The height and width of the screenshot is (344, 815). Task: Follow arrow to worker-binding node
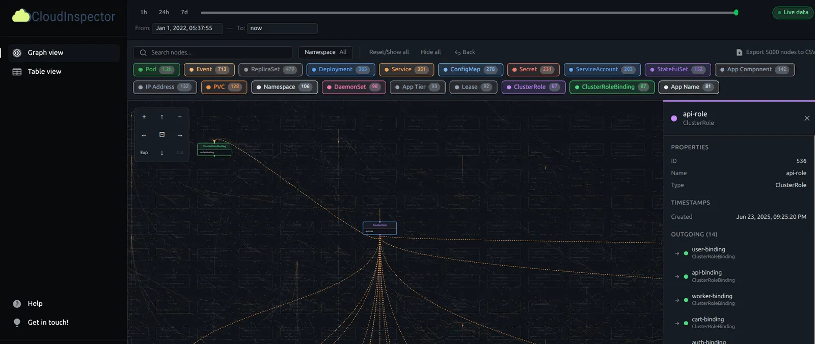tap(677, 300)
